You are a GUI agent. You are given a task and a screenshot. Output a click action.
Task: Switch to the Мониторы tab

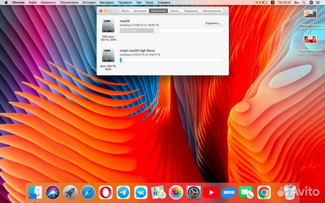pyautogui.click(x=140, y=11)
